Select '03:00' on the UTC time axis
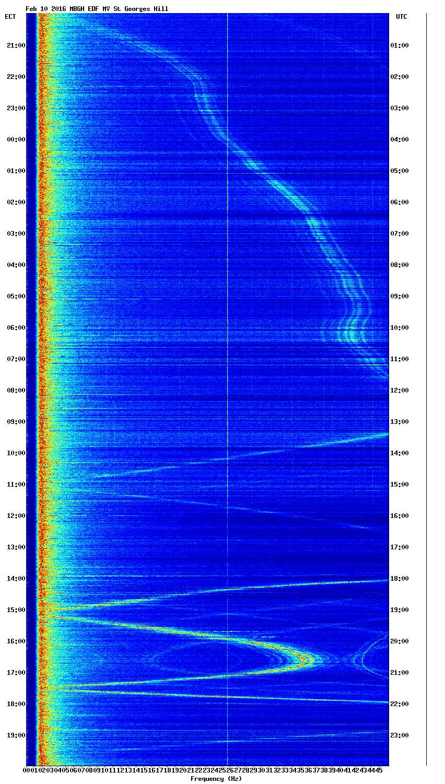Viewport: 445px width, 784px height. tap(400, 108)
